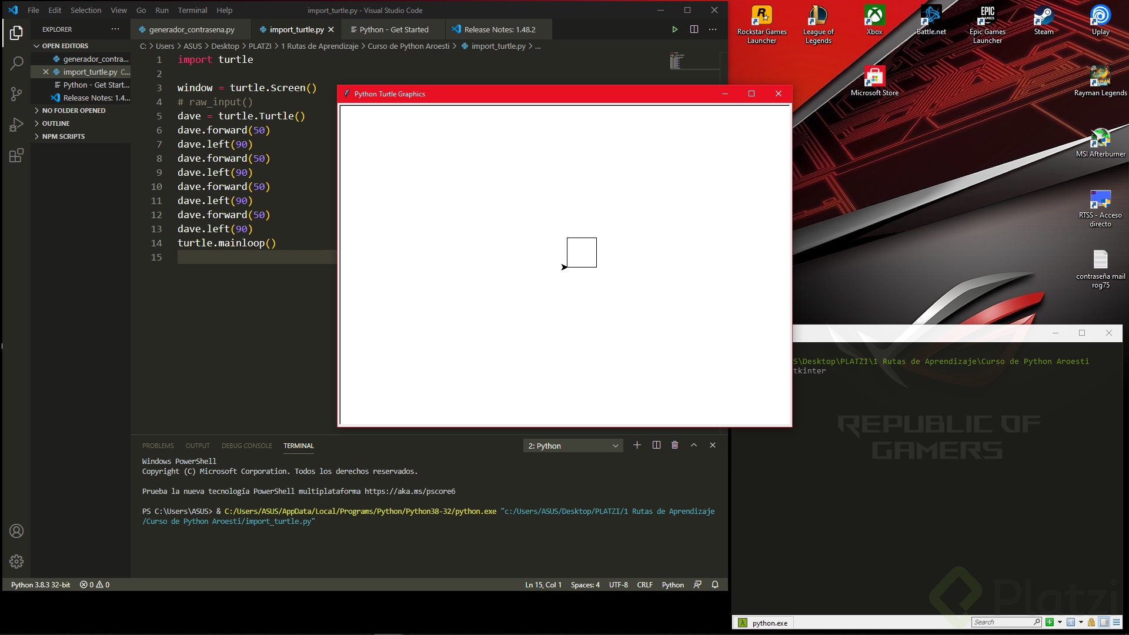
Task: Switch to the OUTPUT tab
Action: pos(197,446)
